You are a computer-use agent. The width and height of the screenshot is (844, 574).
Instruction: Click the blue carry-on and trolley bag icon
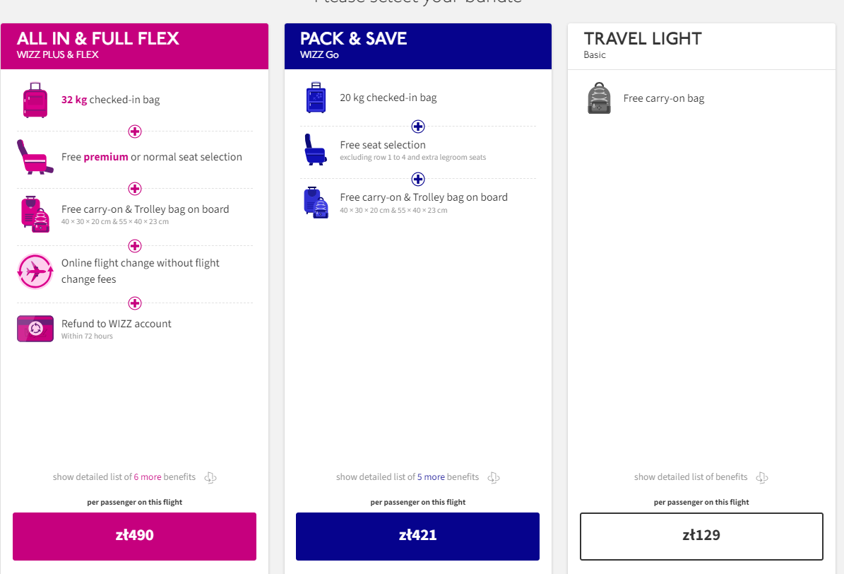(316, 202)
